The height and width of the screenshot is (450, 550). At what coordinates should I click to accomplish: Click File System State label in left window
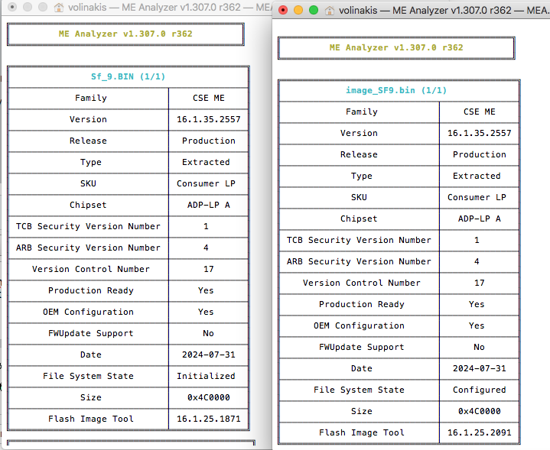(x=88, y=376)
